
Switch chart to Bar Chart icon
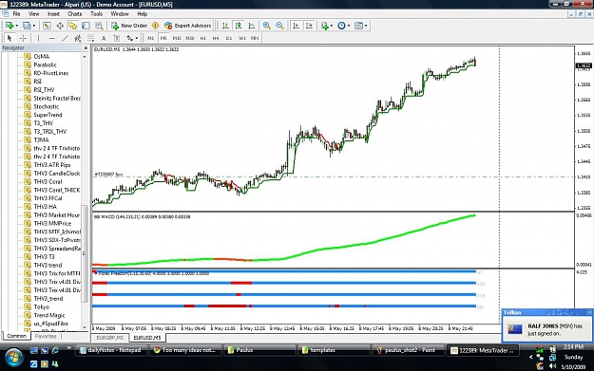click(225, 26)
